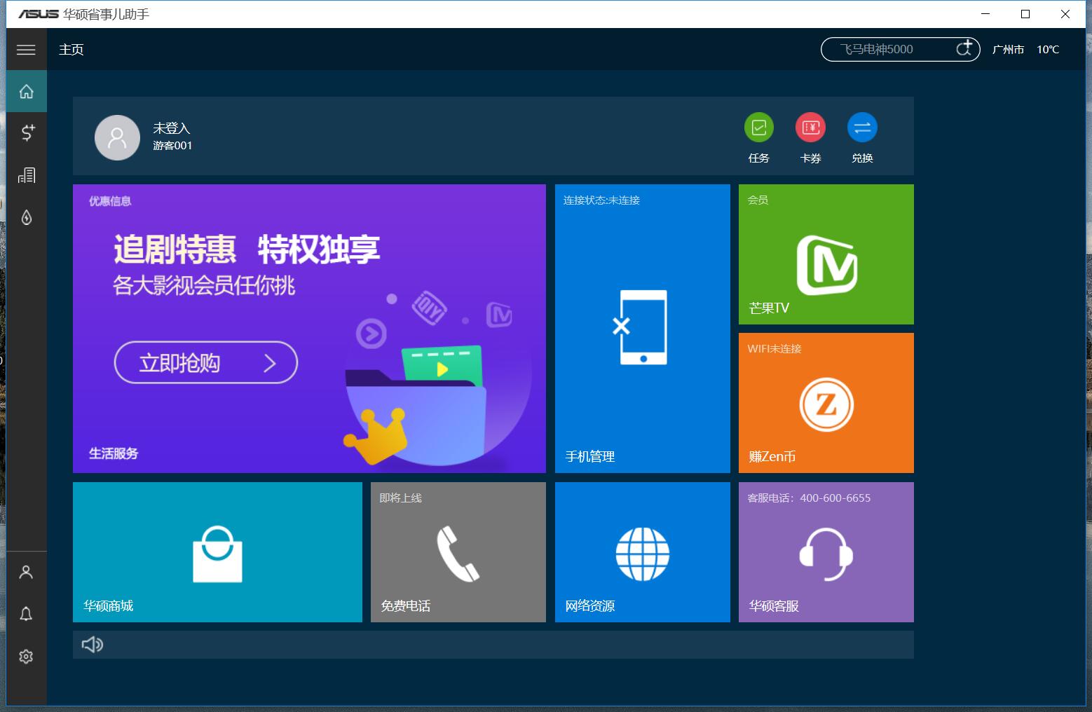Focus the 飞马电神5000 search field
The height and width of the screenshot is (712, 1092).
pyautogui.click(x=900, y=49)
